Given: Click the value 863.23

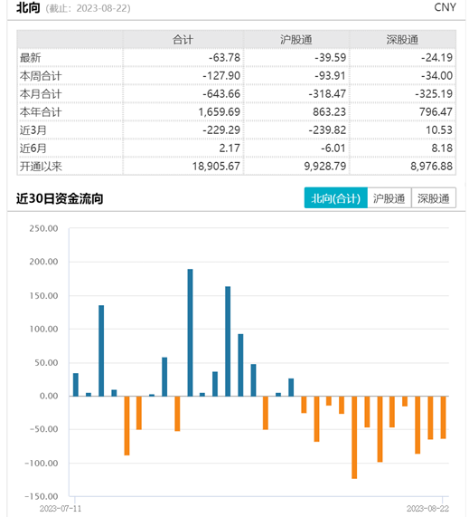Looking at the screenshot, I should [330, 112].
